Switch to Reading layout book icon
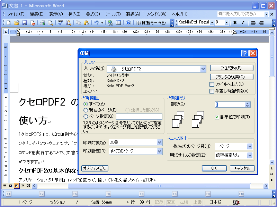 pos(28,186)
